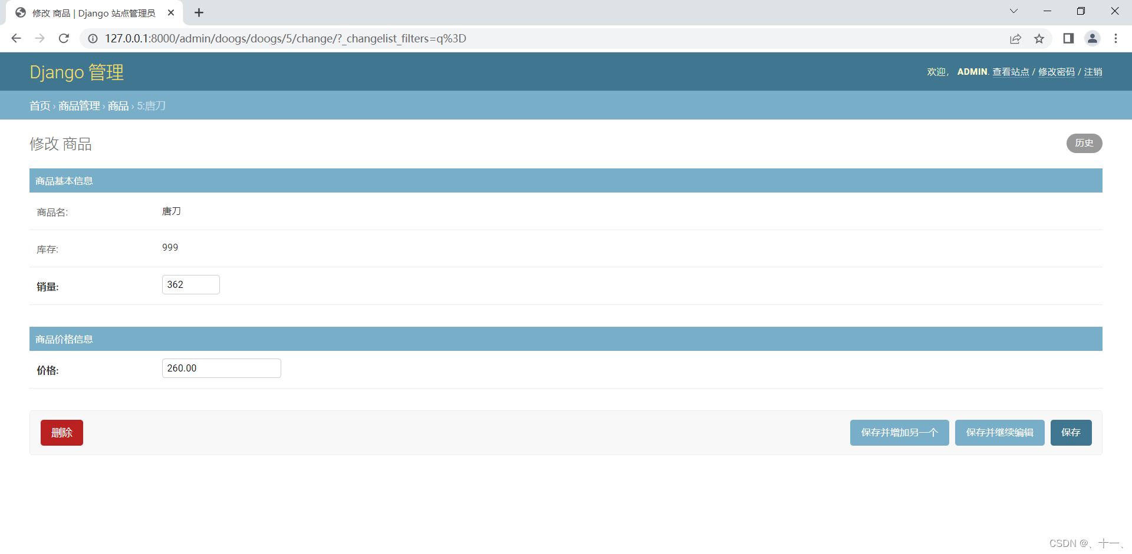This screenshot has height=554, width=1132.
Task: Click 保存并增加另一个 button
Action: tap(900, 433)
